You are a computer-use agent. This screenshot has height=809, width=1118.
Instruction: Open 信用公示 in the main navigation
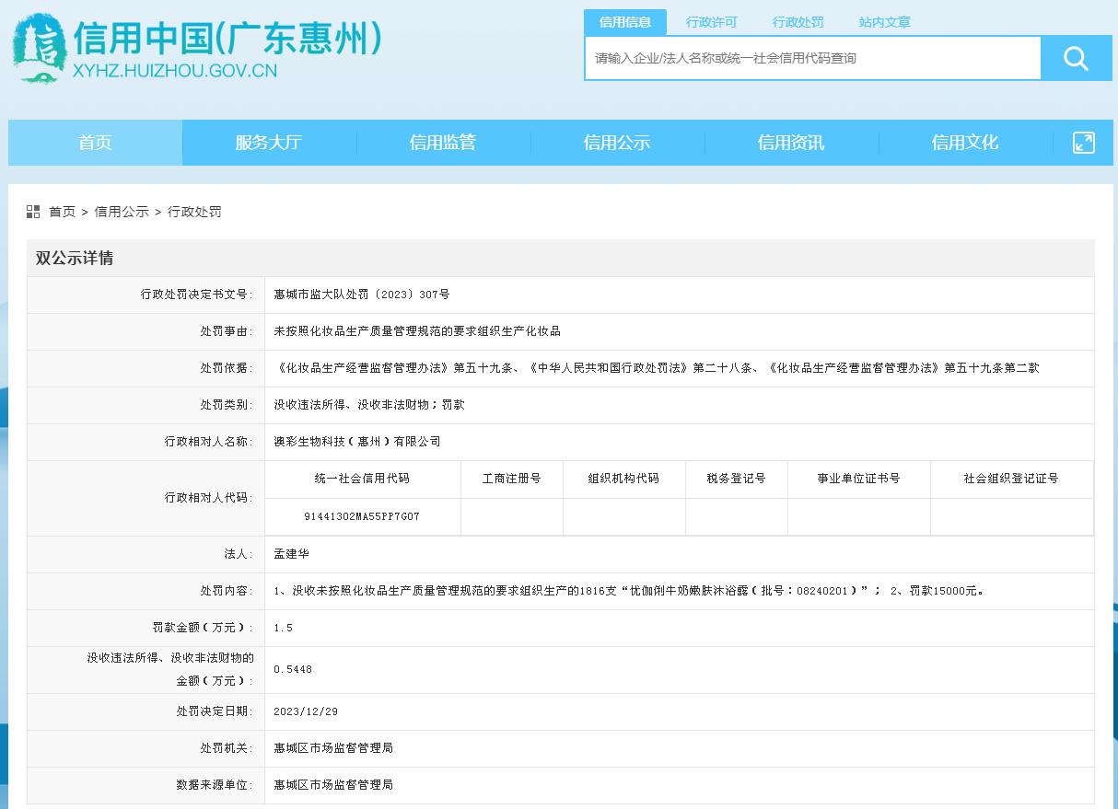tap(616, 143)
